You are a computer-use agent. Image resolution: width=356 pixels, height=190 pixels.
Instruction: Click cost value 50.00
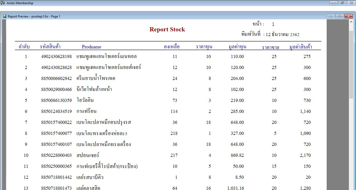tap(239, 166)
